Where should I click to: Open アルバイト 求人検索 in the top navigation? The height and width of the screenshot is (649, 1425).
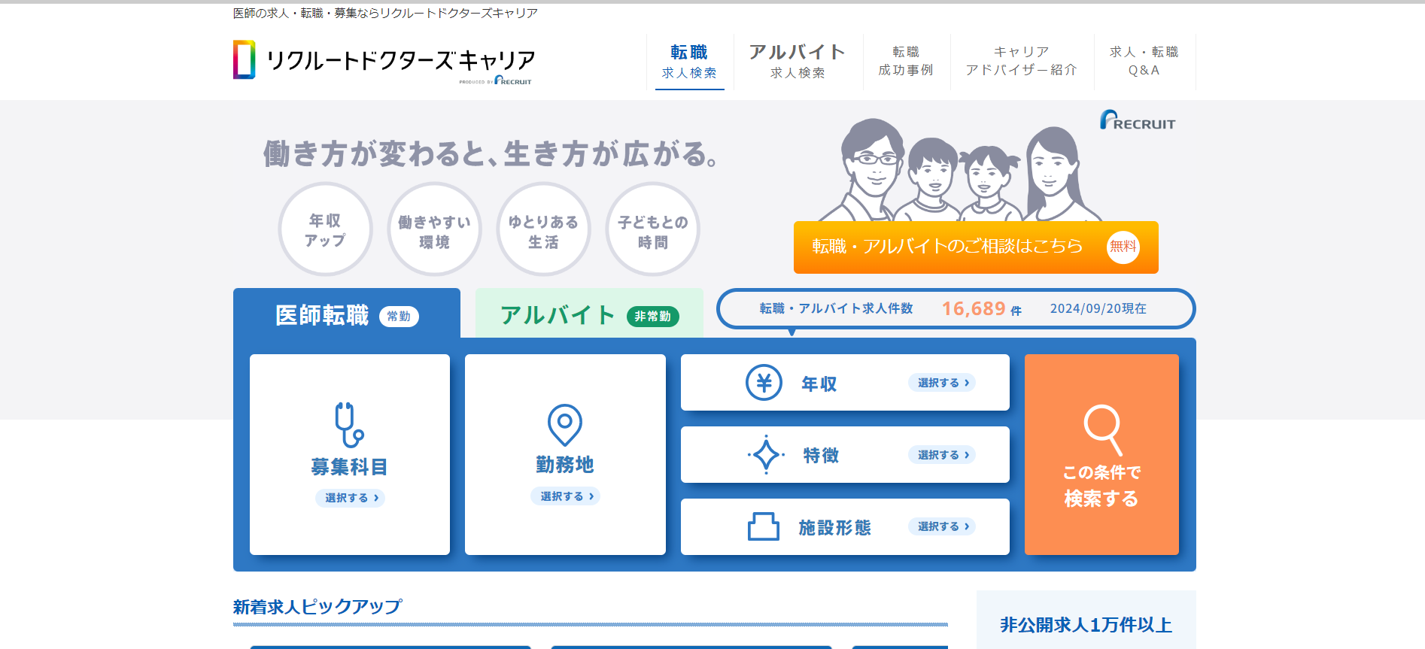pyautogui.click(x=798, y=62)
